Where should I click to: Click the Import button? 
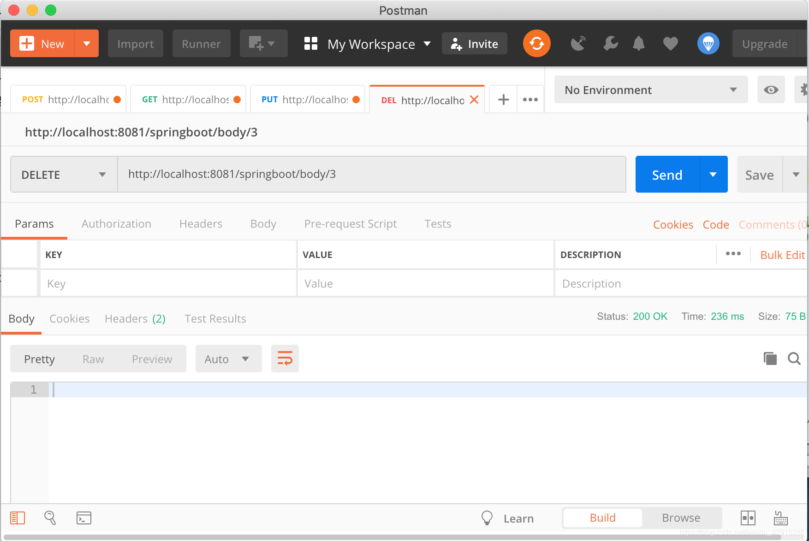(x=136, y=44)
